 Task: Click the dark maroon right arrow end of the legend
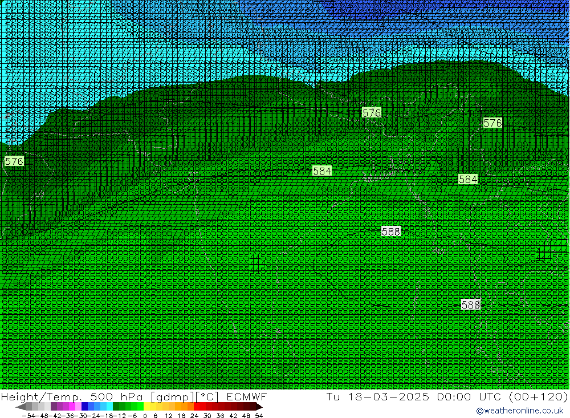[x=259, y=407]
